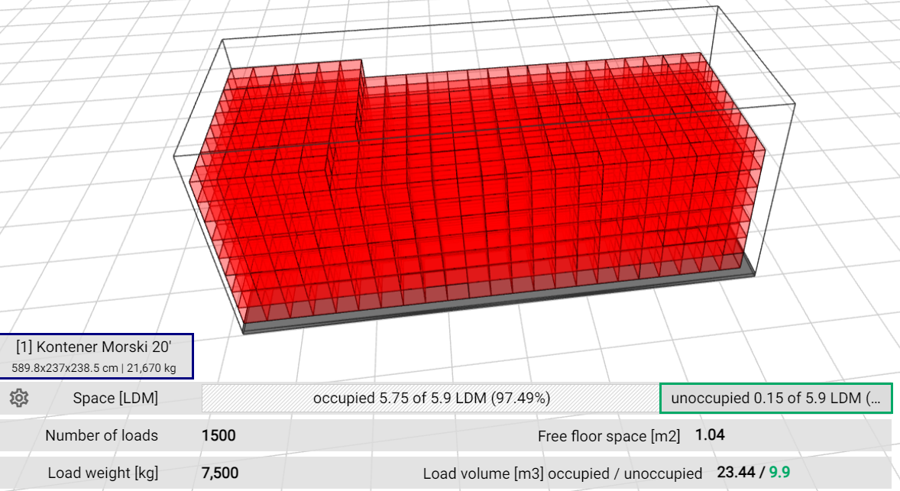Click the green 9.9 unoccupied volume value
Screen dimensions: 900x491
click(779, 472)
